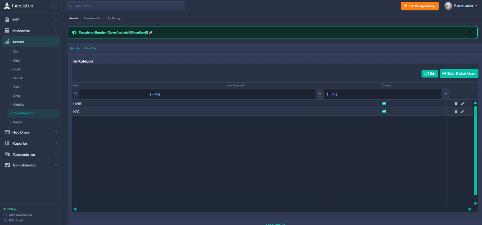
Task: Open the Otel submenu item
Action: click(16, 61)
